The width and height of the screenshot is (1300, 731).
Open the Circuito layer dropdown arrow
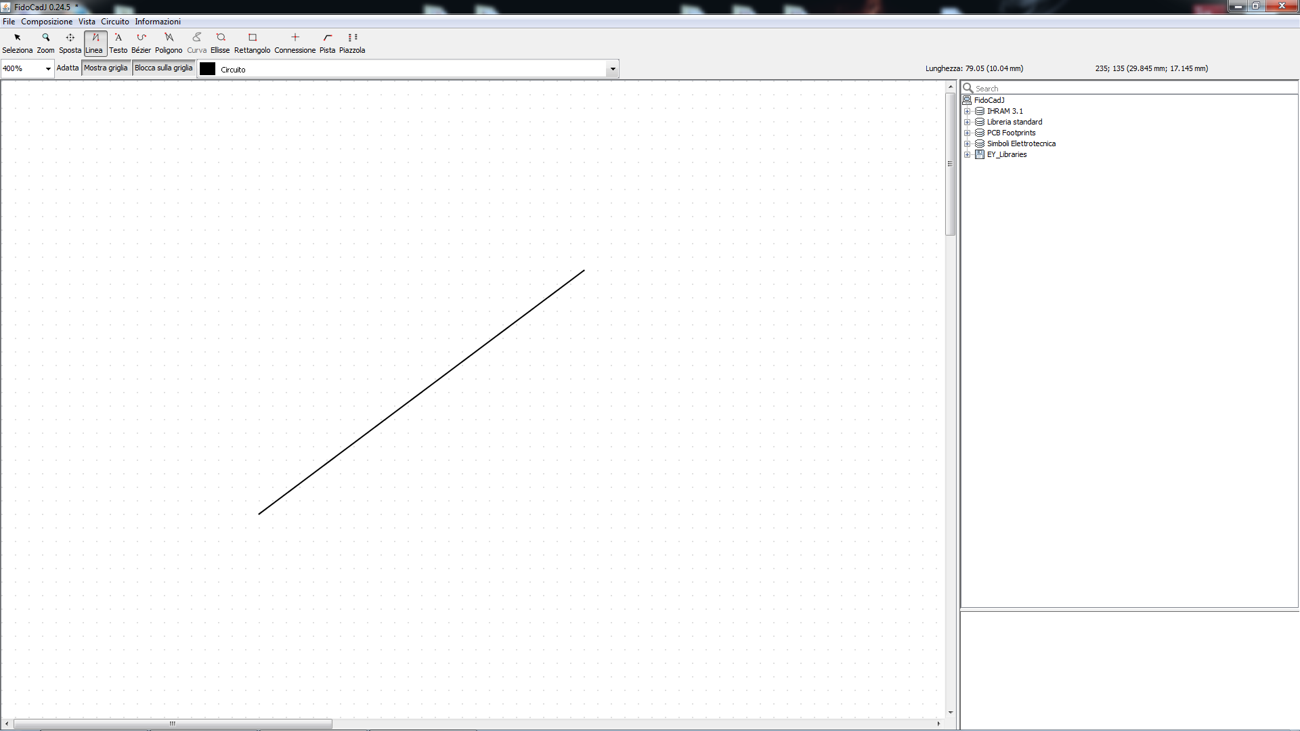[613, 69]
